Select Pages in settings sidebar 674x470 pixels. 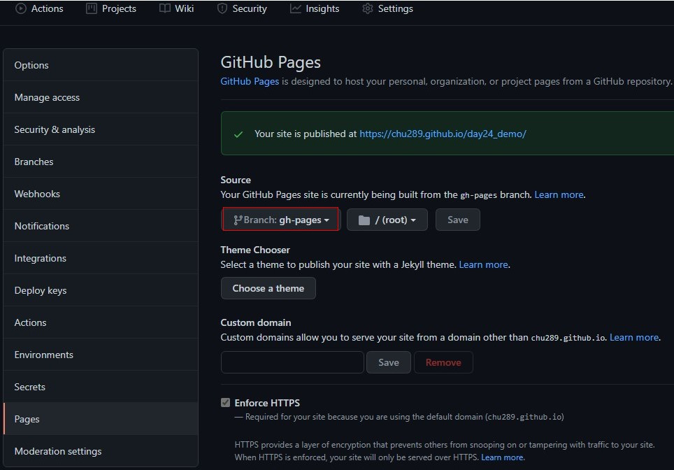(x=101, y=419)
